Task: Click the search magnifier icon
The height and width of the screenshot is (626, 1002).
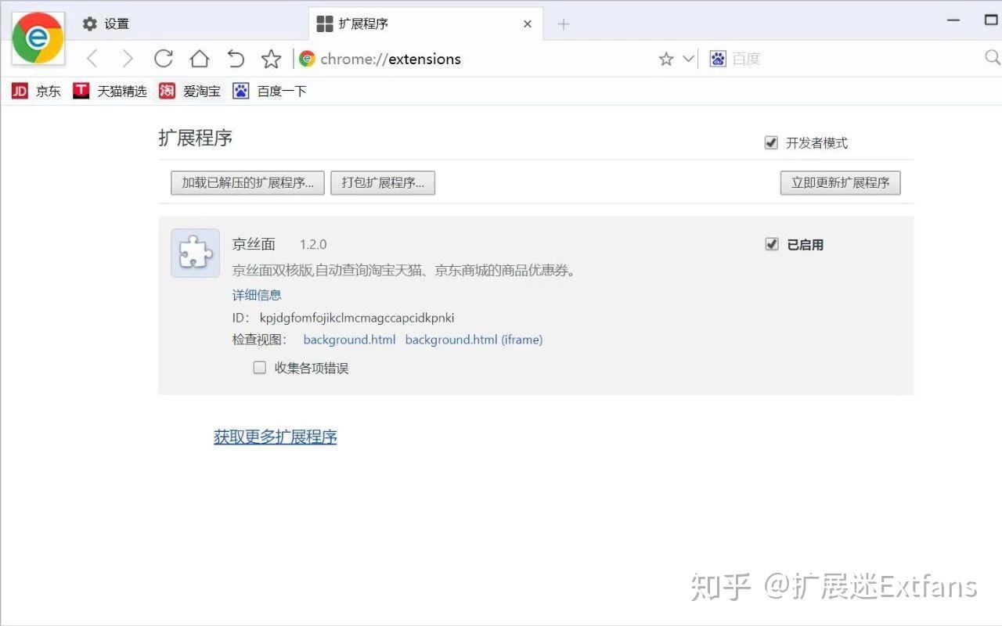Action: tap(993, 58)
